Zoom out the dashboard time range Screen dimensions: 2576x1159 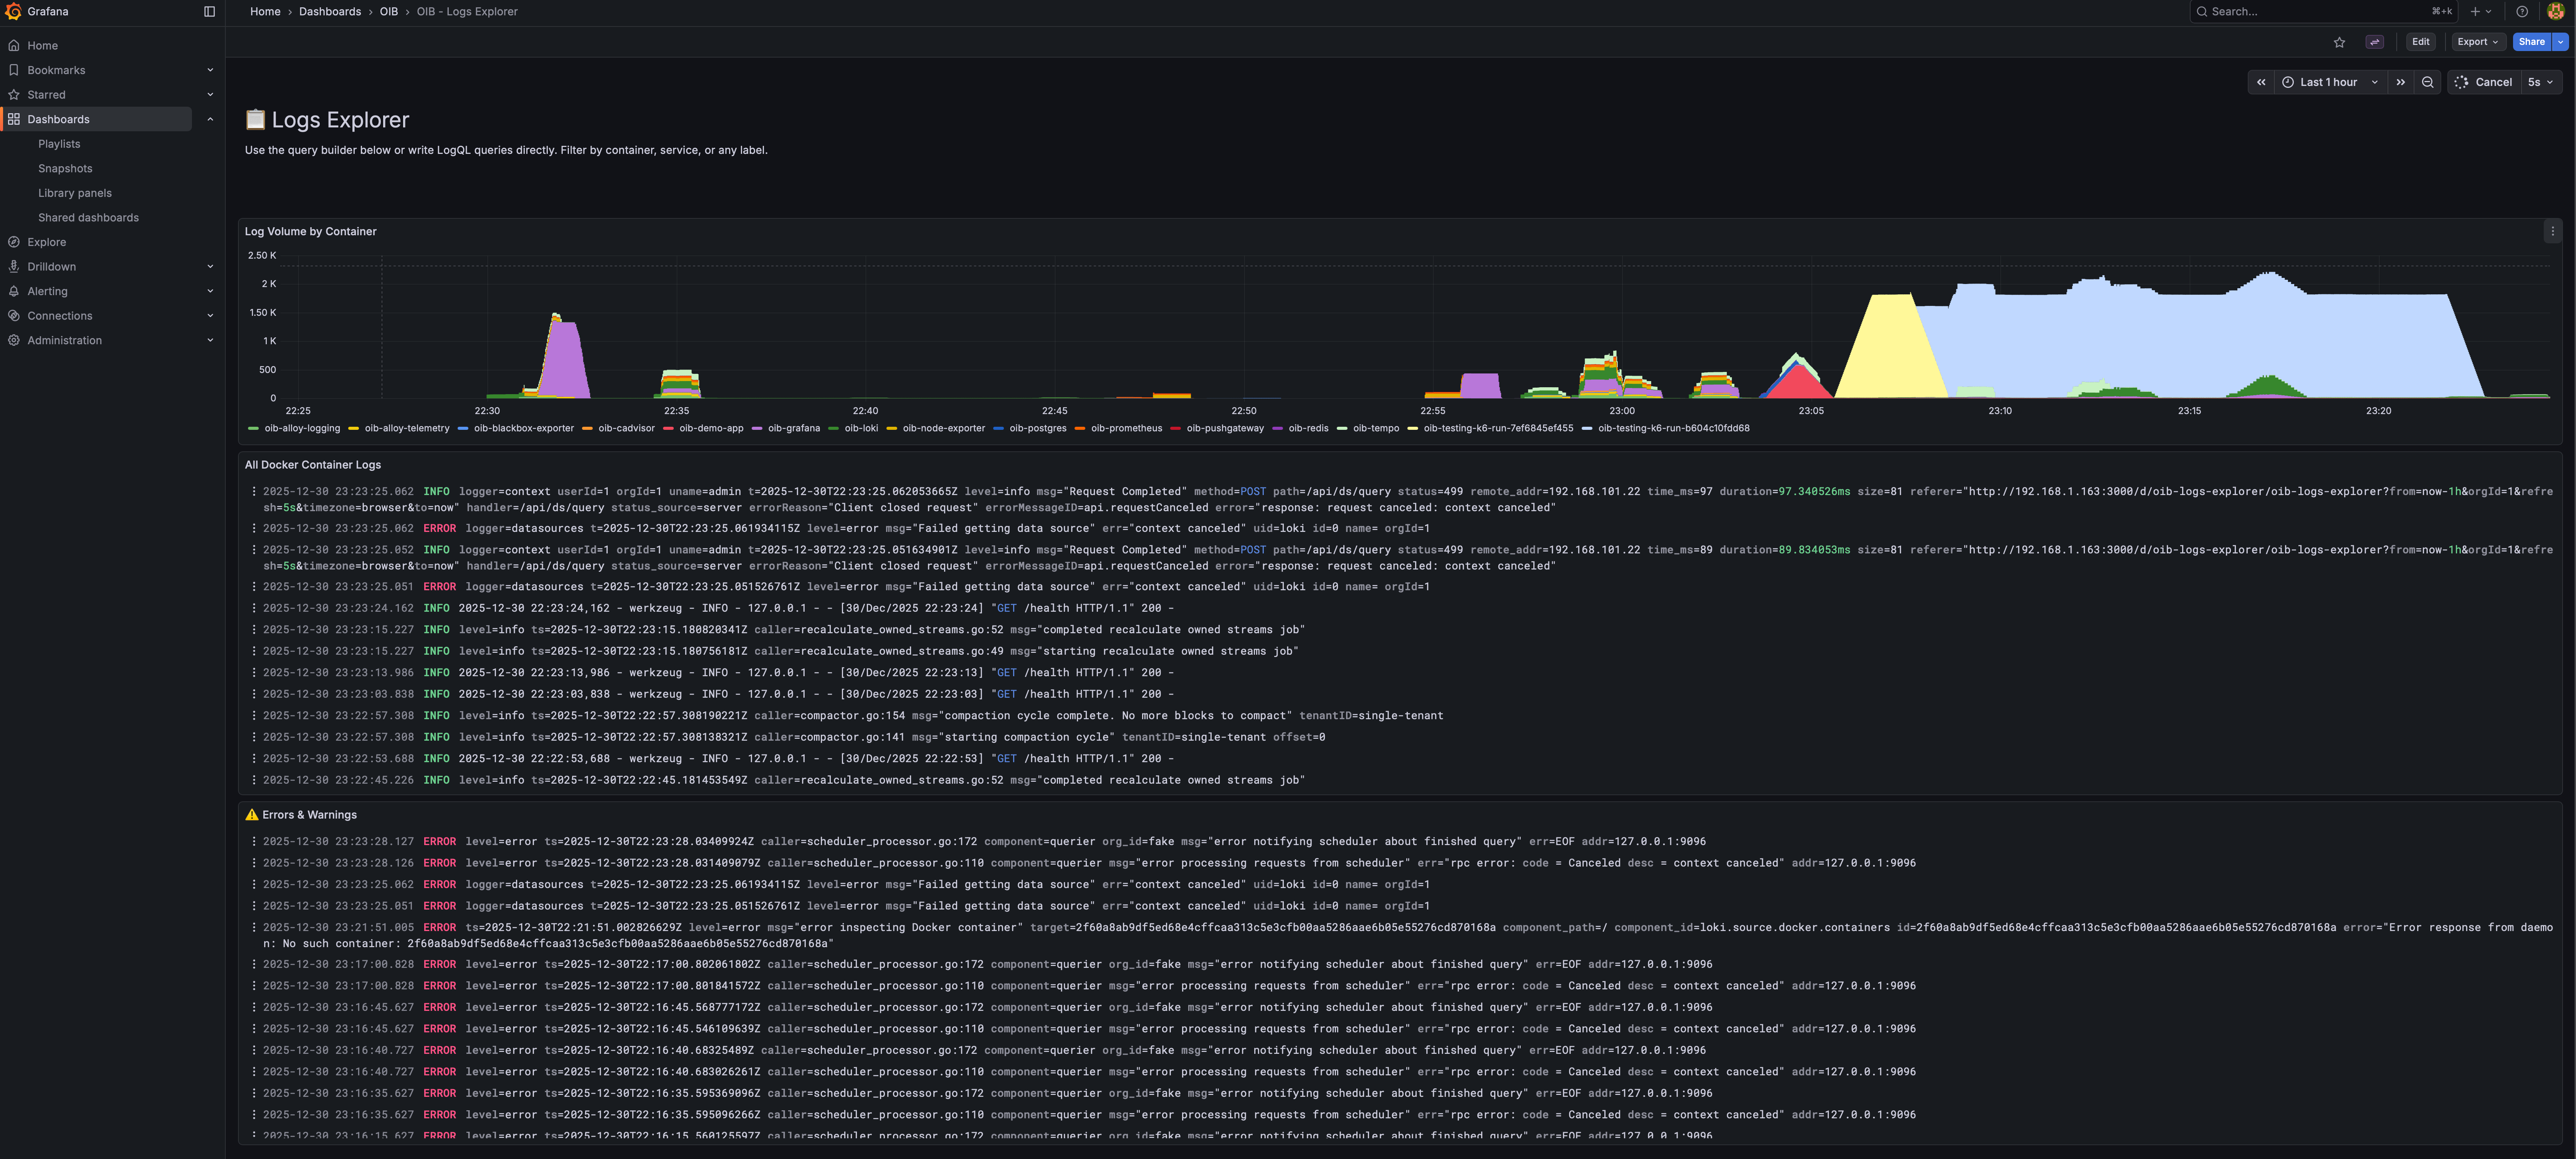pos(2427,82)
